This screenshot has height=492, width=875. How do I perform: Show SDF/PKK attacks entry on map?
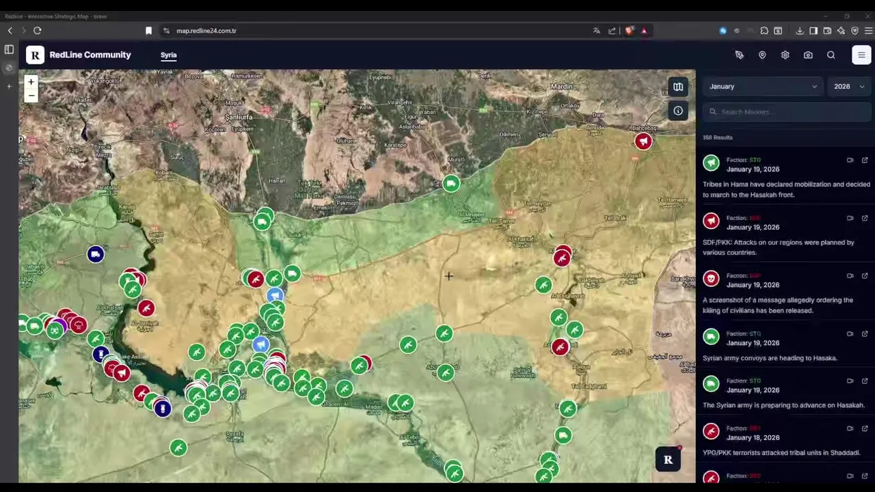[850, 218]
